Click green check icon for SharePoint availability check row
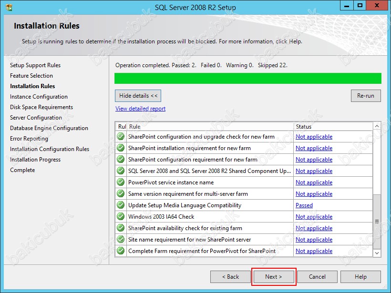391x293 pixels. click(x=121, y=228)
